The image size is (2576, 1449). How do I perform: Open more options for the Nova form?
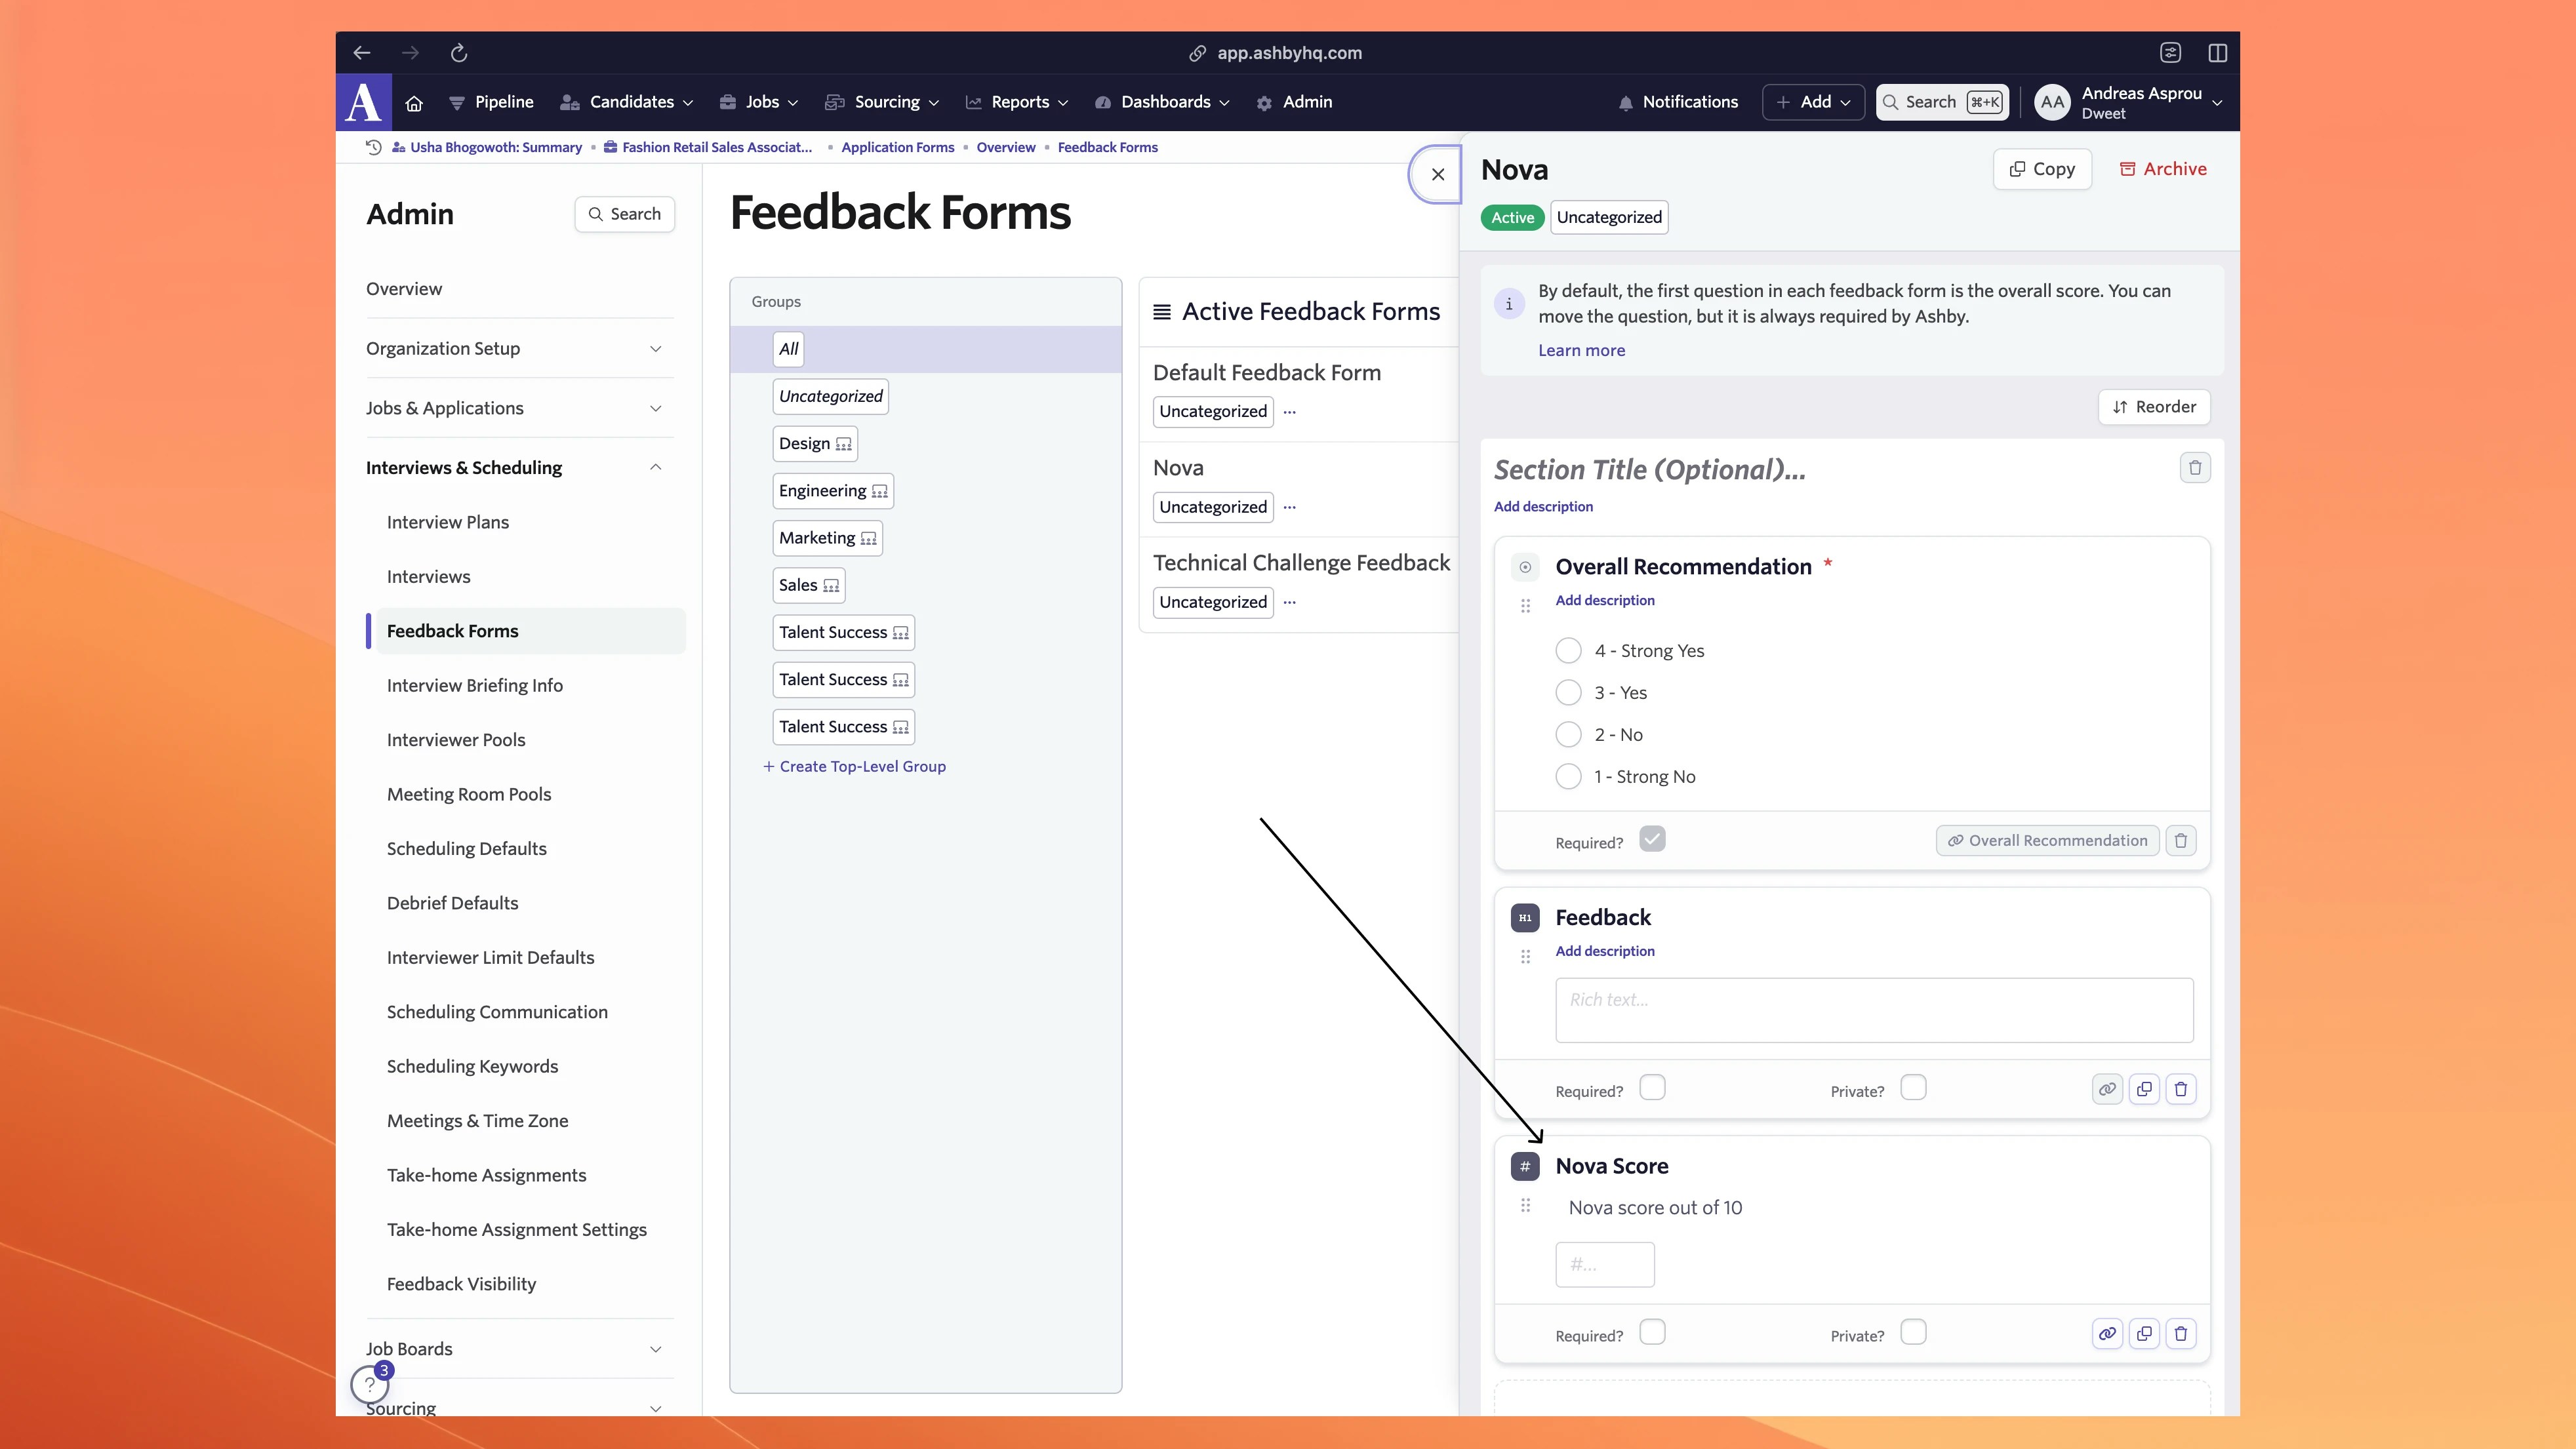pos(1290,506)
